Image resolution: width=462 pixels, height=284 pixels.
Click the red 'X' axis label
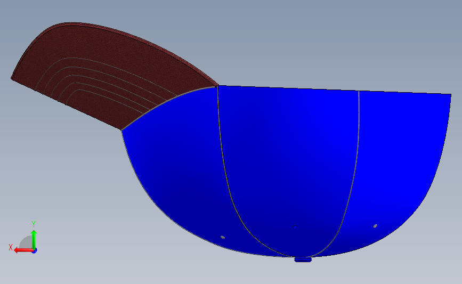pyautogui.click(x=11, y=247)
